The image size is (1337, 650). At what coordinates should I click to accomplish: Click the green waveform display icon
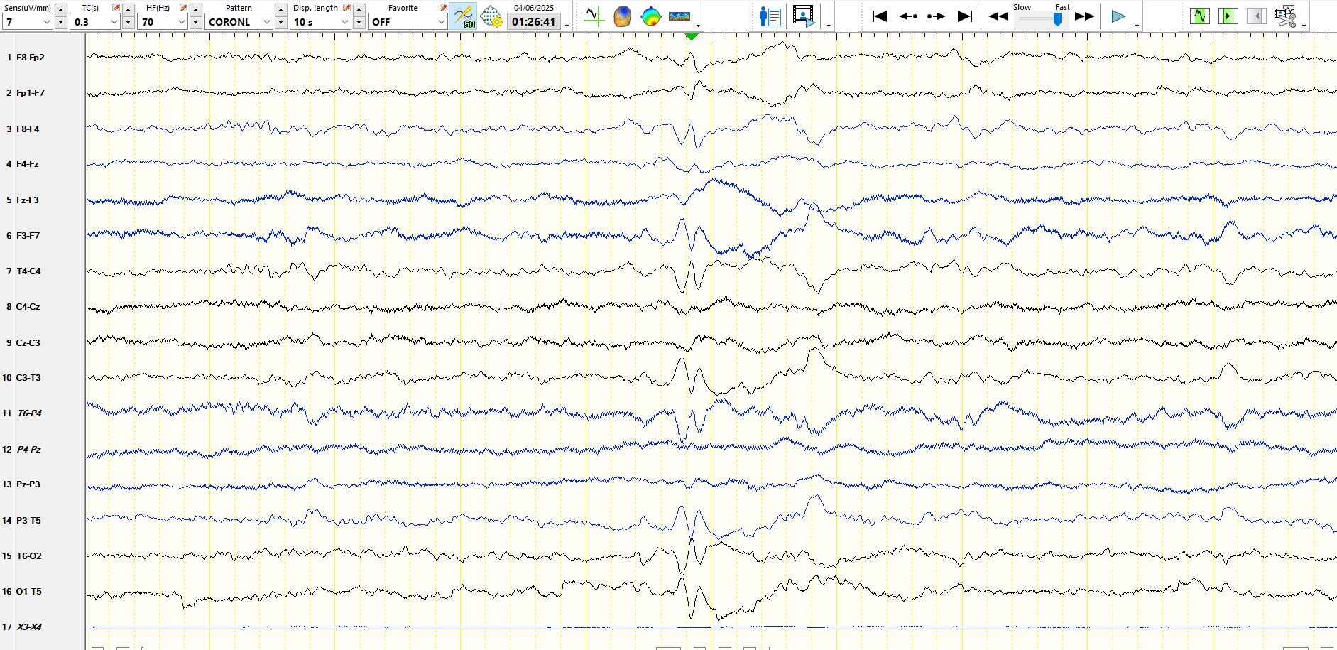tap(1200, 16)
